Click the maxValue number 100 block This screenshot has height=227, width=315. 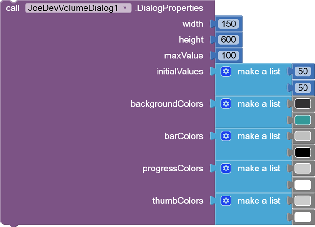click(x=228, y=56)
